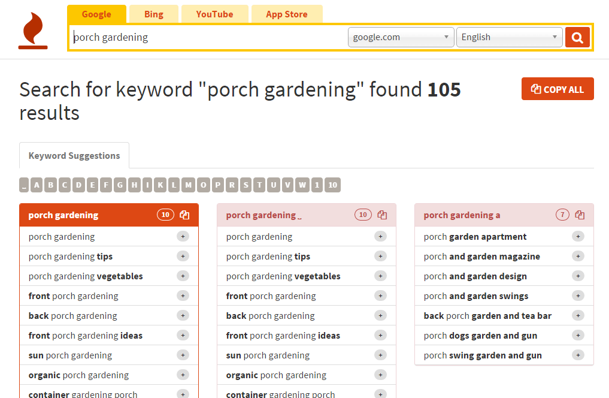This screenshot has height=398, width=609.
Task: Add 'porch dogs garden and gun' keyword
Action: coord(578,336)
